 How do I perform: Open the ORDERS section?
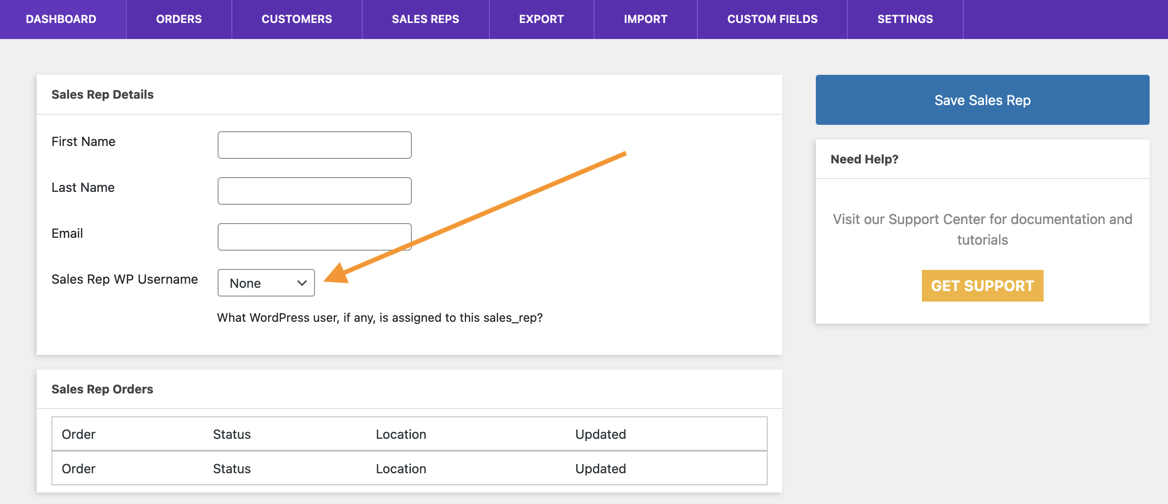[177, 19]
